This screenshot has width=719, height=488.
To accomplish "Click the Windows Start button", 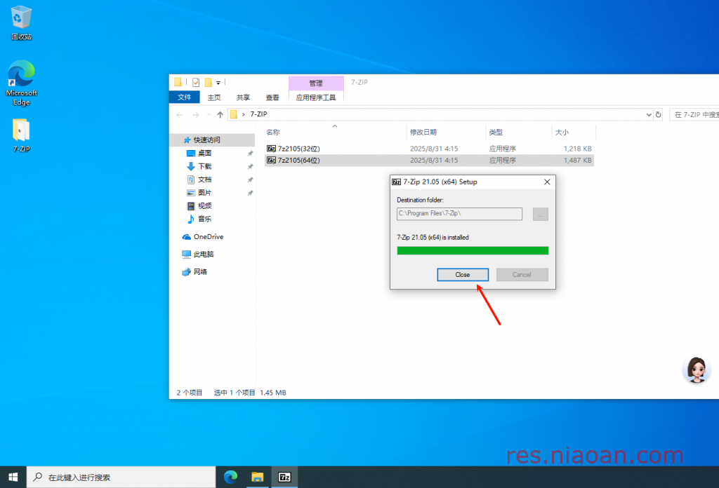I will click(13, 477).
